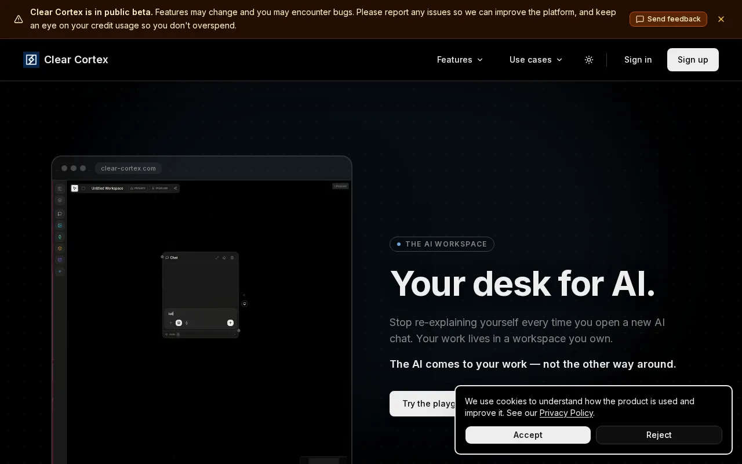Delete the Chat card via trash icon
This screenshot has width=742, height=464.
pos(232,258)
